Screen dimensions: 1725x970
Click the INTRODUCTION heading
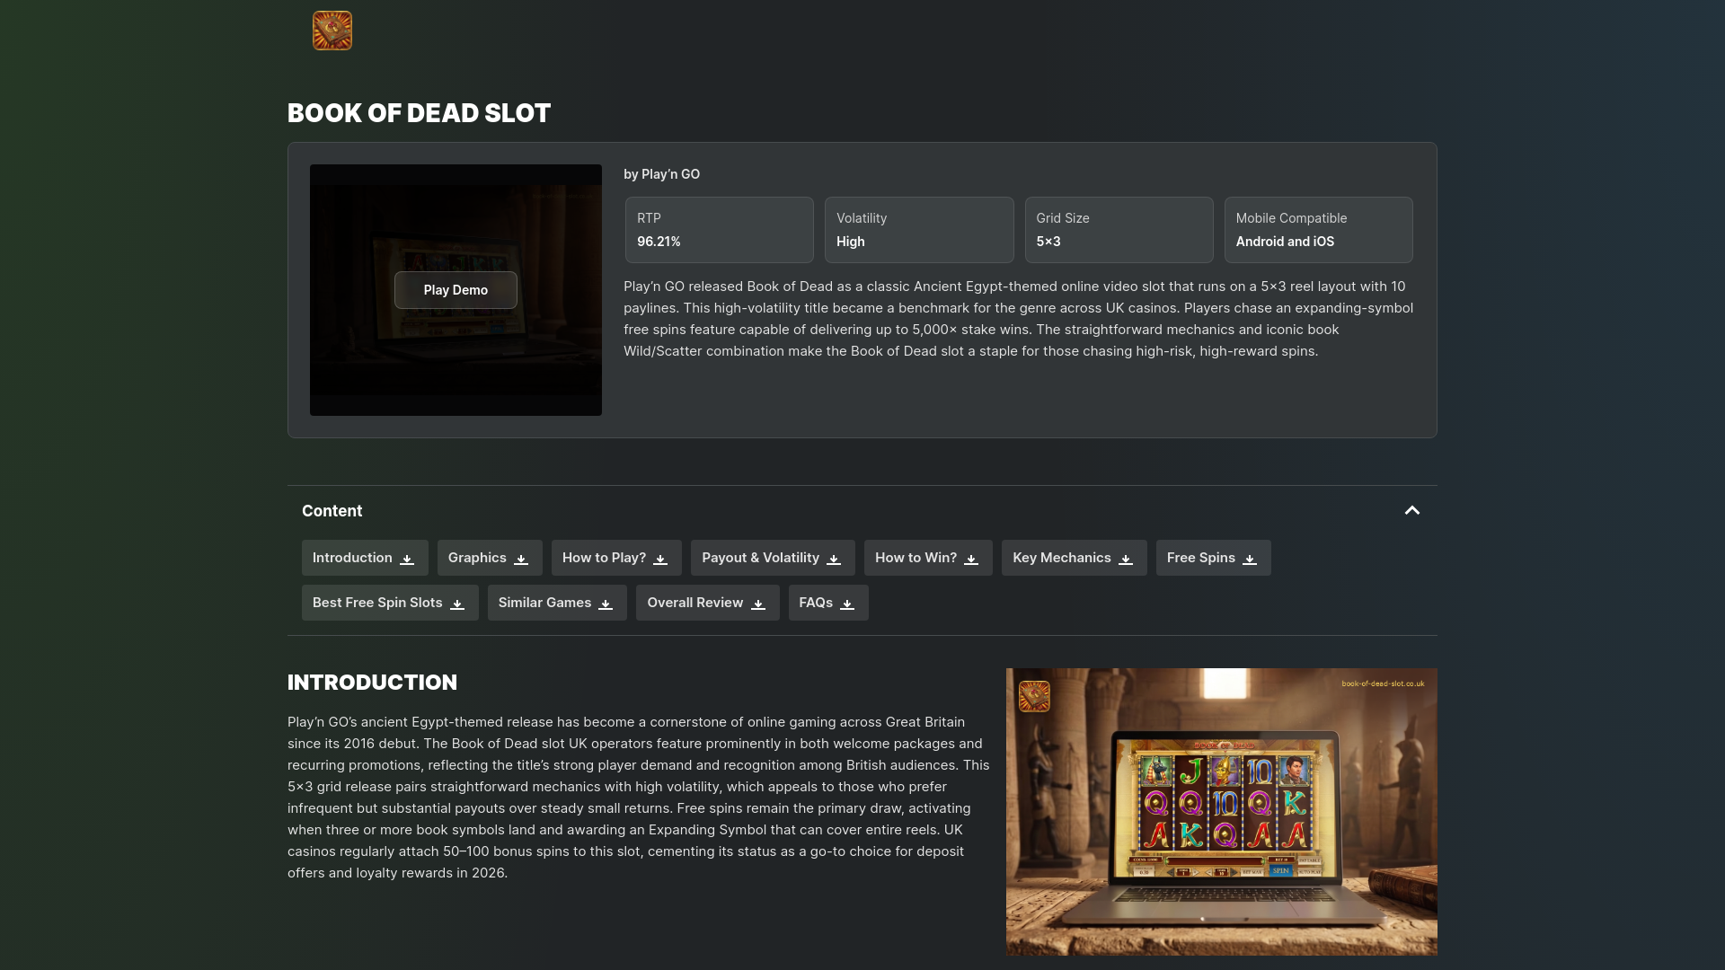(x=372, y=683)
